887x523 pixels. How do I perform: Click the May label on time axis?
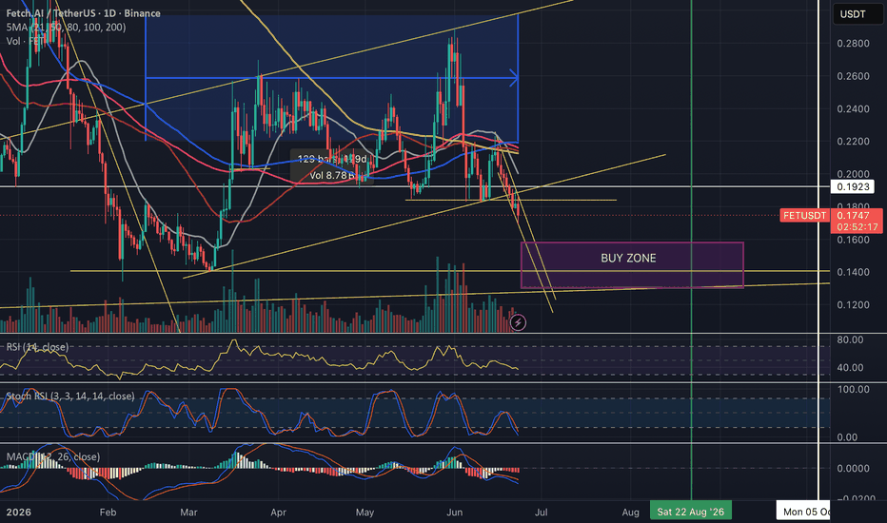click(365, 513)
